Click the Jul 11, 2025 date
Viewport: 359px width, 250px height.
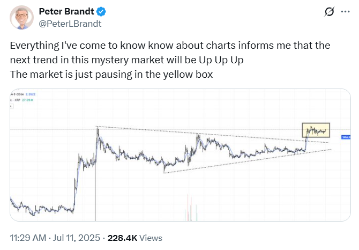[x=77, y=238]
